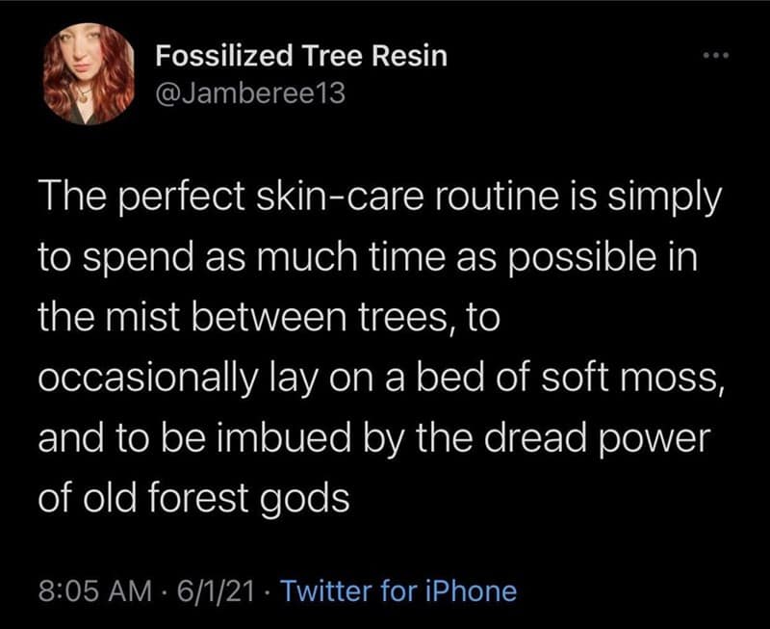Click the phrase "dread power"
770x629 pixels.
[602, 435]
